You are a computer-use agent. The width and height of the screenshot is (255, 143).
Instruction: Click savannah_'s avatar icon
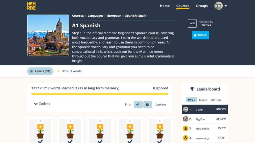185,138
